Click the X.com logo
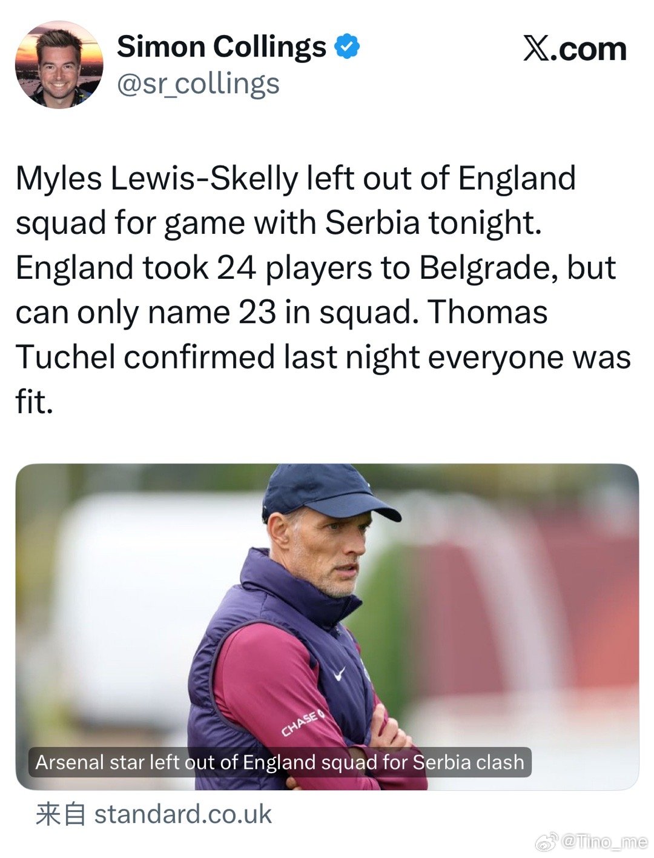Image resolution: width=654 pixels, height=858 pixels. click(575, 49)
